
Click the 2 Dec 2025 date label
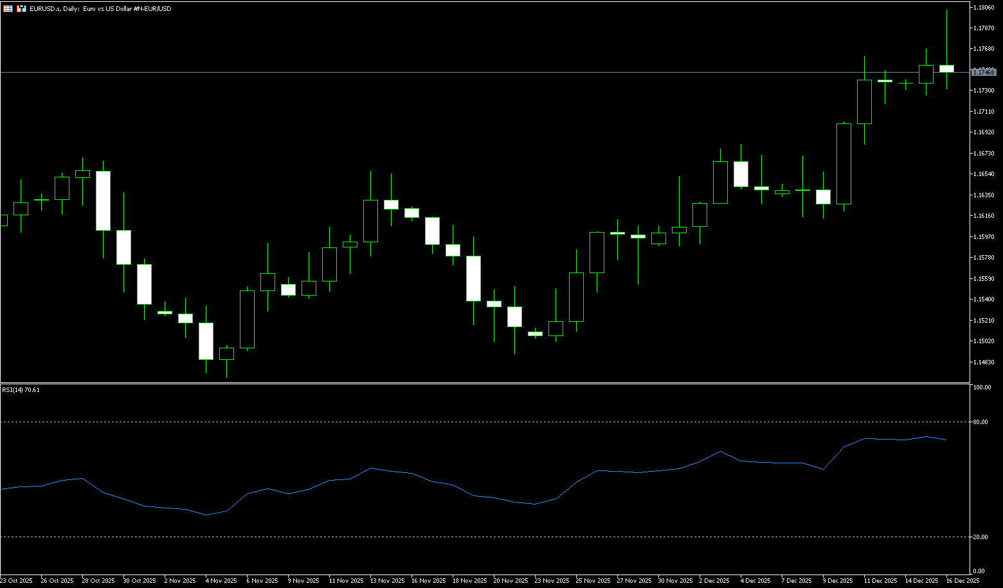(714, 580)
